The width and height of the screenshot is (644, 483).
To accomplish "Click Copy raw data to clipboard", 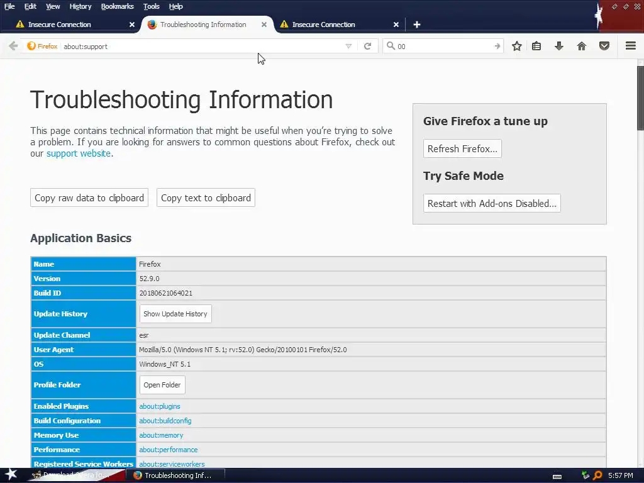I will pos(89,198).
